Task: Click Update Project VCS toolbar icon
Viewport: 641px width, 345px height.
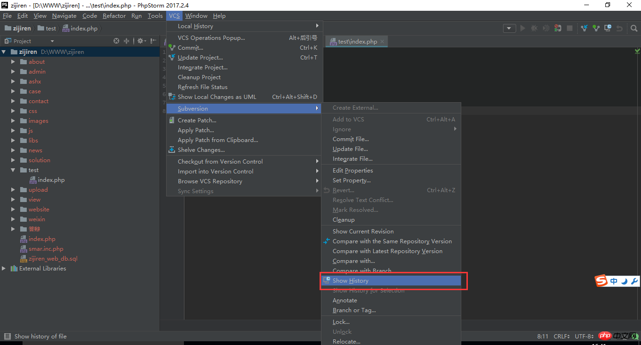Action: pos(584,29)
